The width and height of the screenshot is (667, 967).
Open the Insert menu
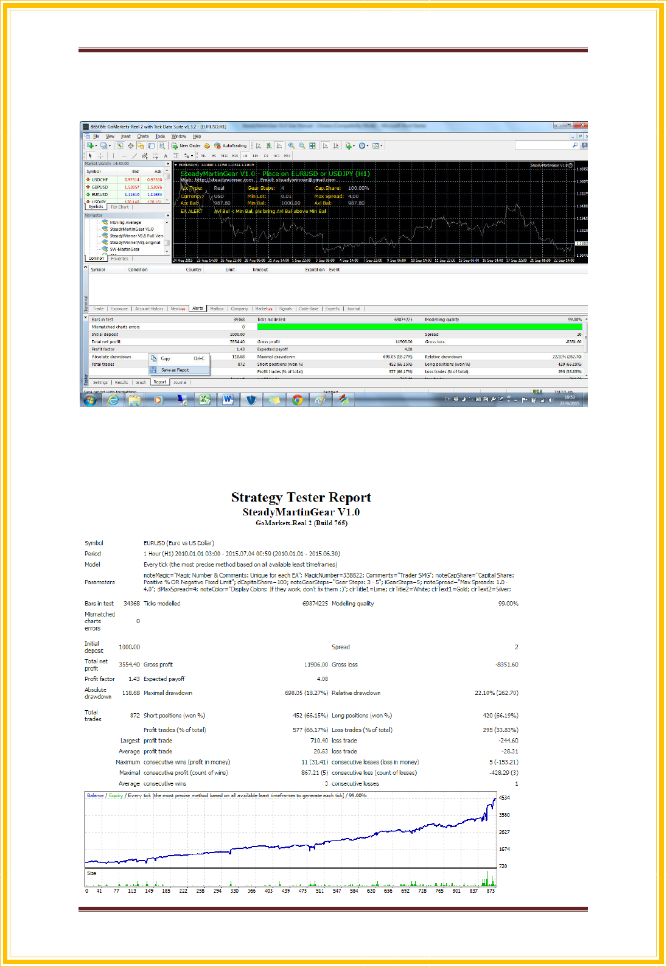pos(126,136)
